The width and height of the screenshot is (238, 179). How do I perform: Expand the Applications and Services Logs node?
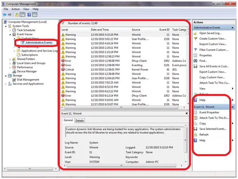click(x=14, y=51)
